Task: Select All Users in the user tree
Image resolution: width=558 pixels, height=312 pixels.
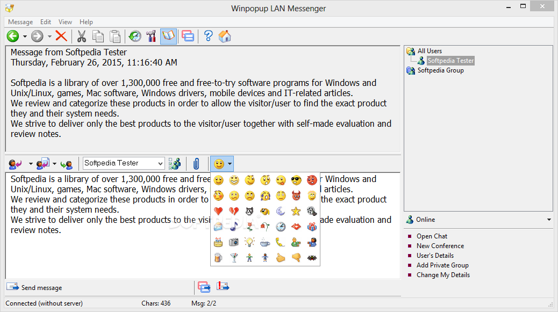Action: 430,51
